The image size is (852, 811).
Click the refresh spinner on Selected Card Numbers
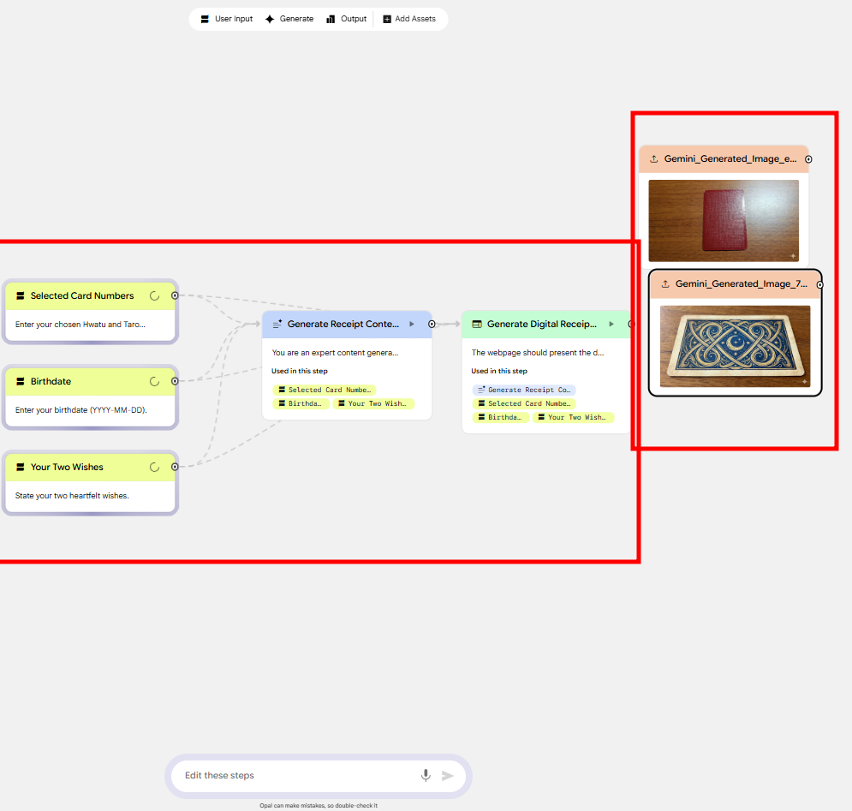pos(155,295)
